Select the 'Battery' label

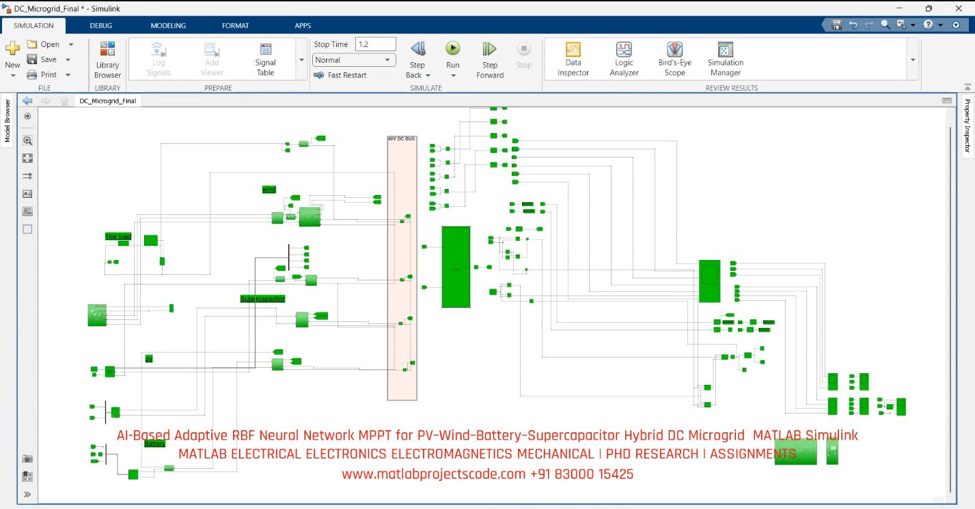(155, 443)
